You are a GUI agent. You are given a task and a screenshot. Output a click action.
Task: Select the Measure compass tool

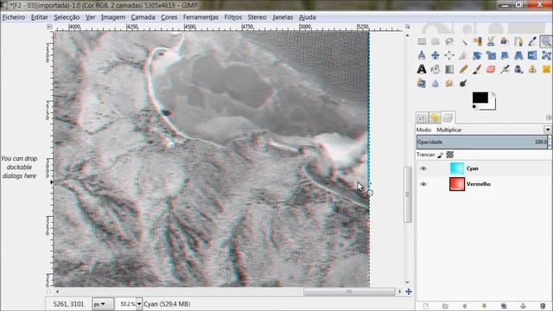[x=422, y=55]
